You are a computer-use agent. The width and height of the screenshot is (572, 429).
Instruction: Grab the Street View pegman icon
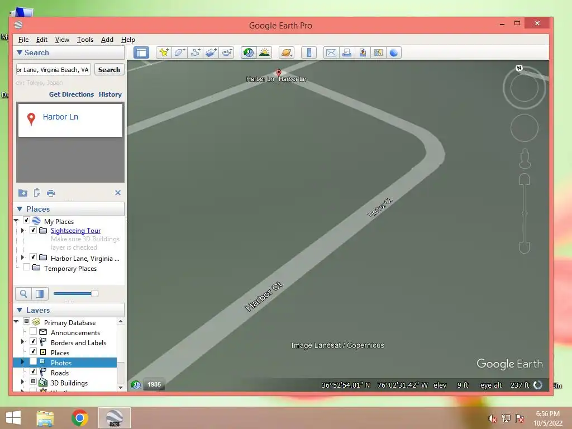pyautogui.click(x=525, y=158)
